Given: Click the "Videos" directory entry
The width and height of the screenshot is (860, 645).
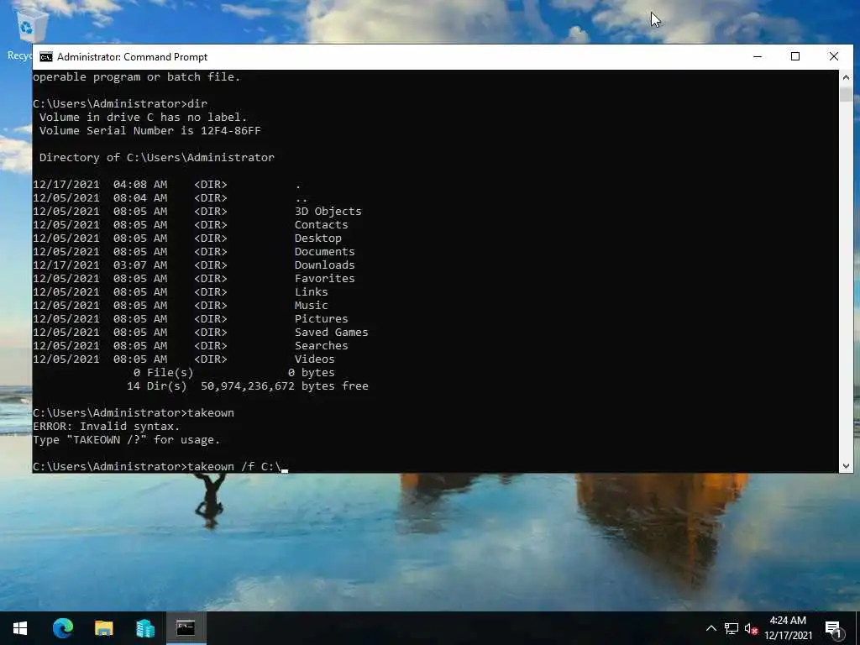Looking at the screenshot, I should (315, 359).
